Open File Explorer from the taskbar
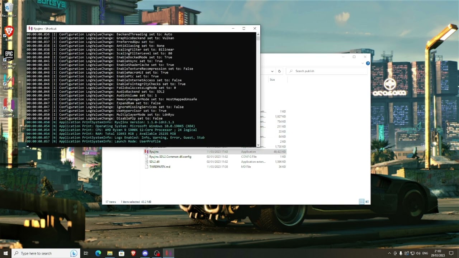The width and height of the screenshot is (459, 258). point(110,253)
